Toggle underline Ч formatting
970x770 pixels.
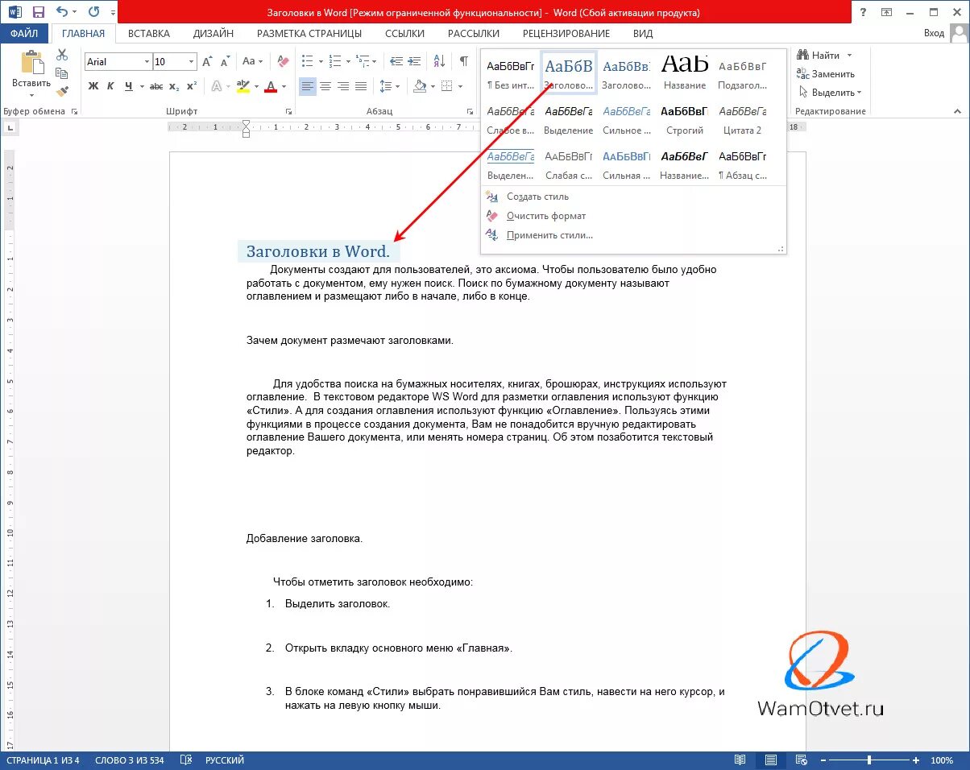point(128,86)
